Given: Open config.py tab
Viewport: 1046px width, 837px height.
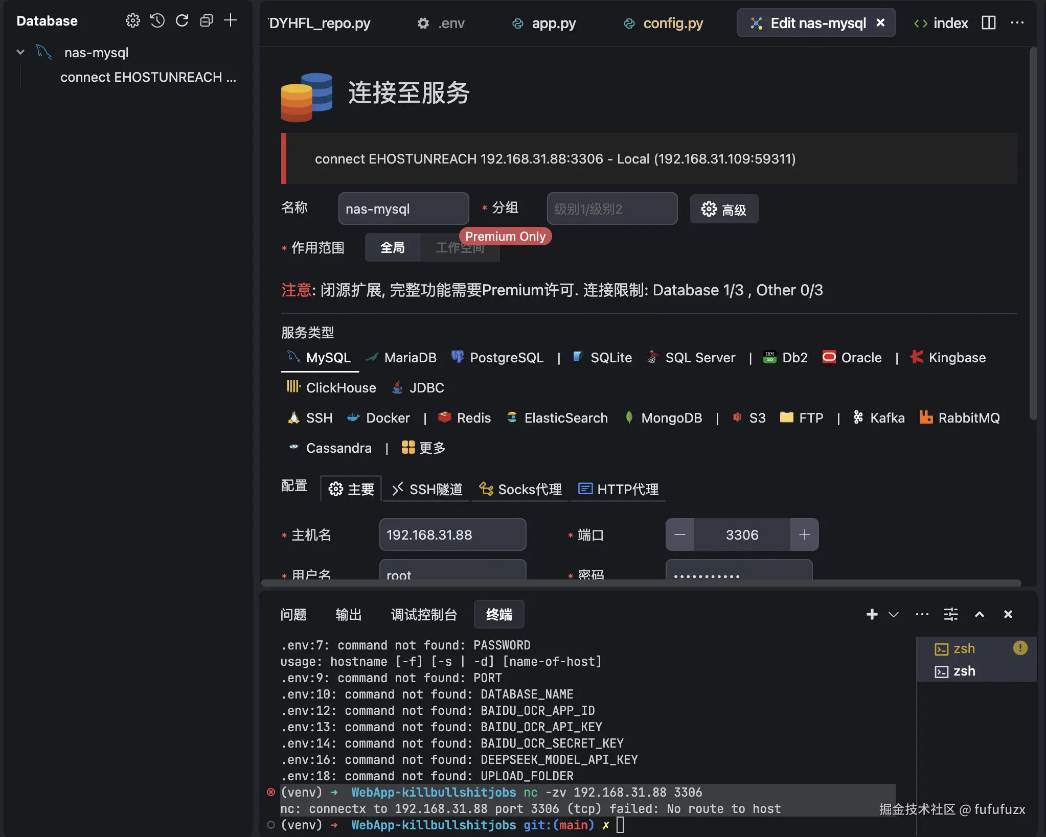Looking at the screenshot, I should (x=663, y=23).
